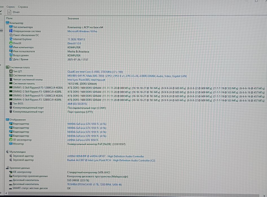The width and height of the screenshot is (267, 197).
Task: Click the Контроллер хранения данных icon
Action: tap(11, 176)
